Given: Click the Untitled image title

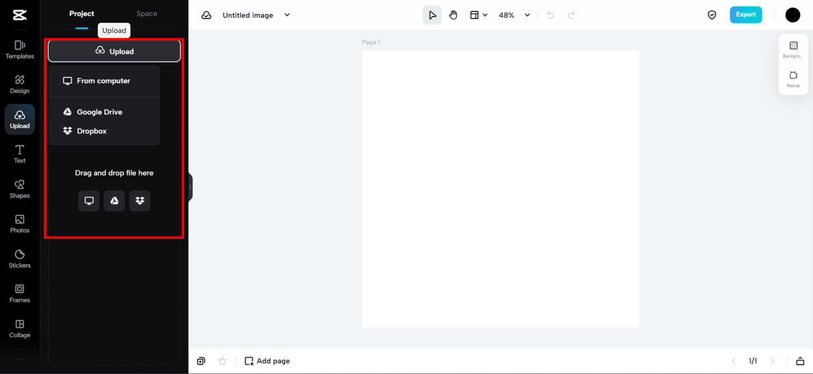Looking at the screenshot, I should [x=248, y=15].
